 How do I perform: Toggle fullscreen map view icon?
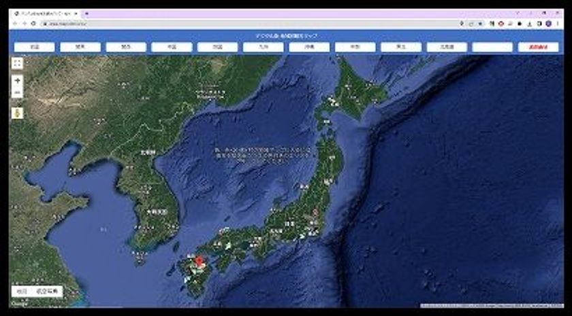click(17, 64)
